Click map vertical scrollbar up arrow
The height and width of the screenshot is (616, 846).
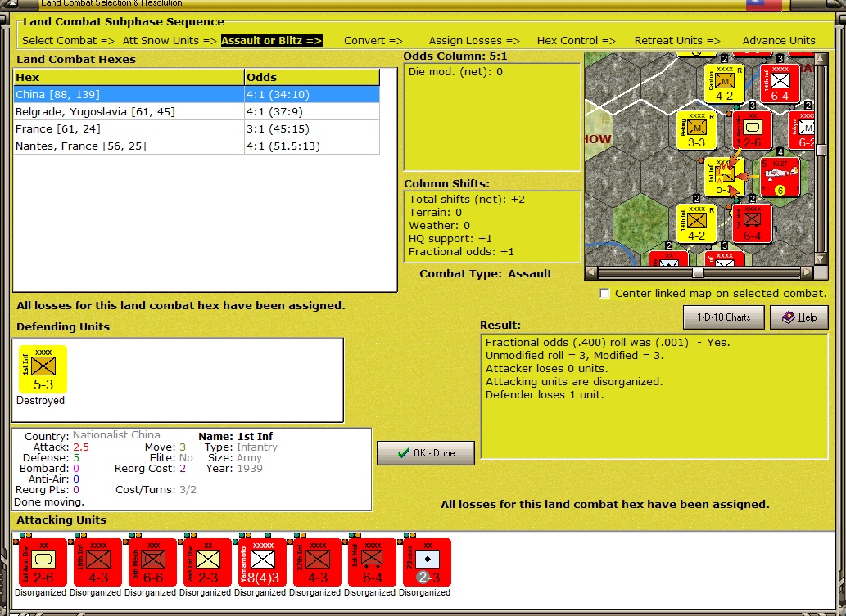click(821, 58)
